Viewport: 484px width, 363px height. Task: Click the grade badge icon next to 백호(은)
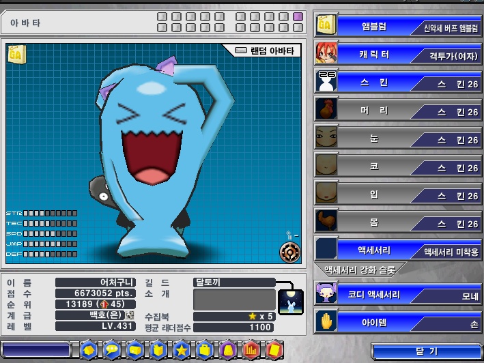[x=130, y=315]
